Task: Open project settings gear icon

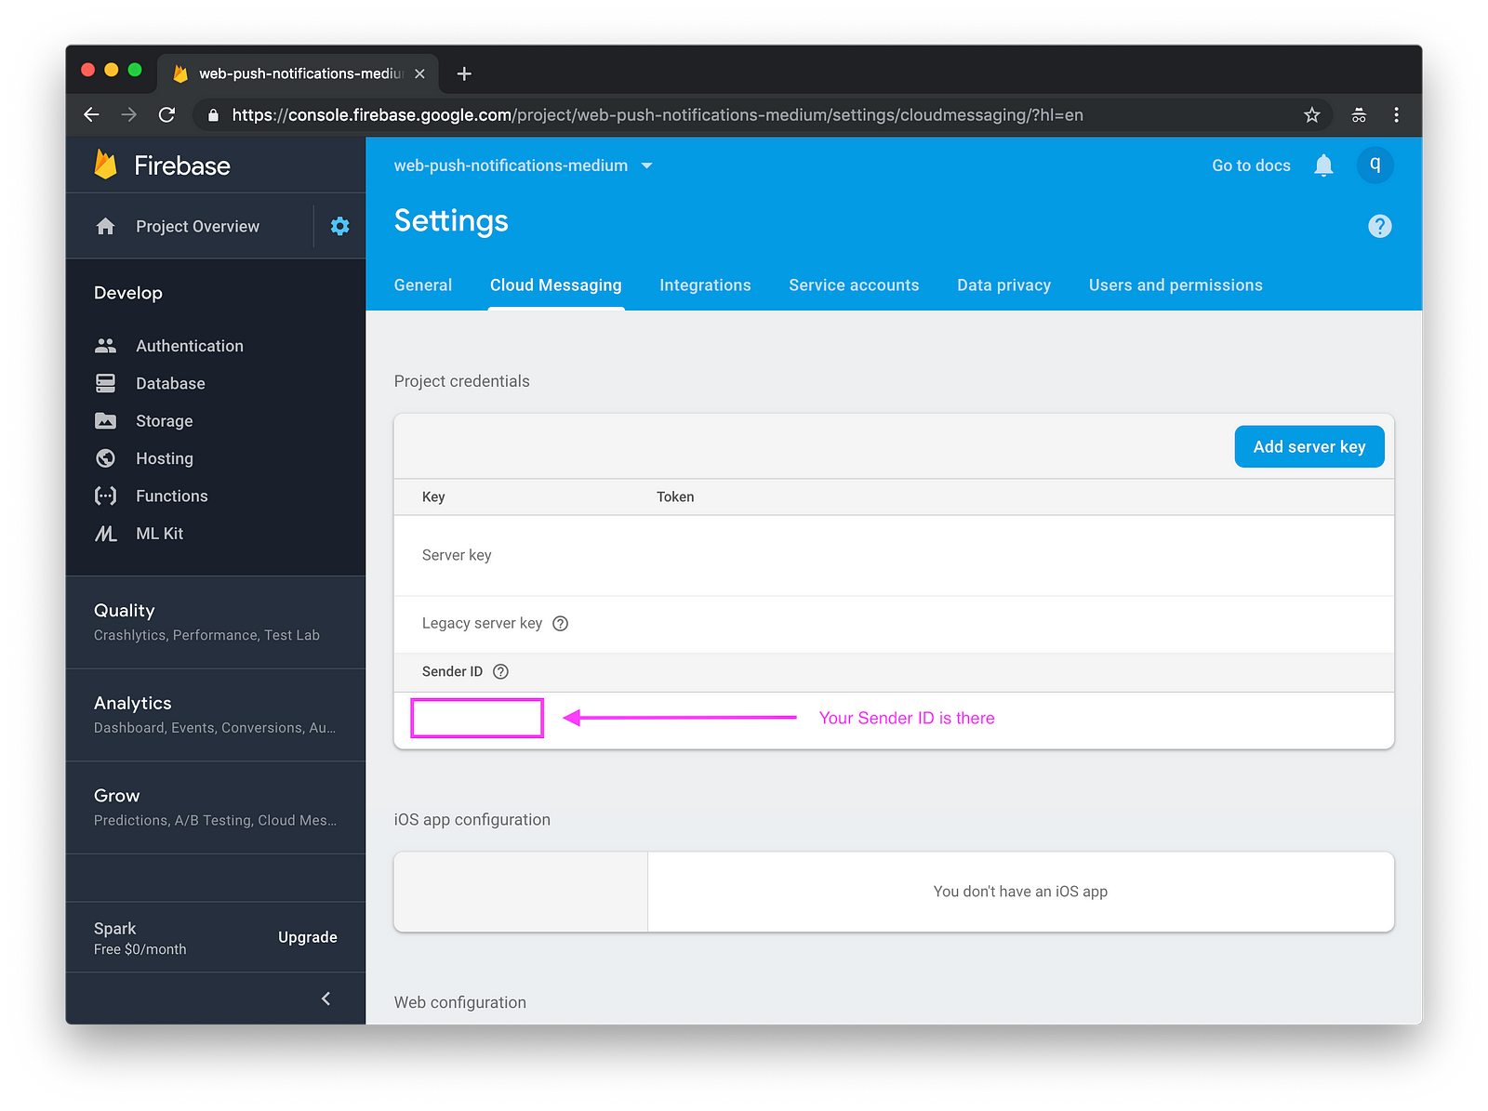Action: 340,226
